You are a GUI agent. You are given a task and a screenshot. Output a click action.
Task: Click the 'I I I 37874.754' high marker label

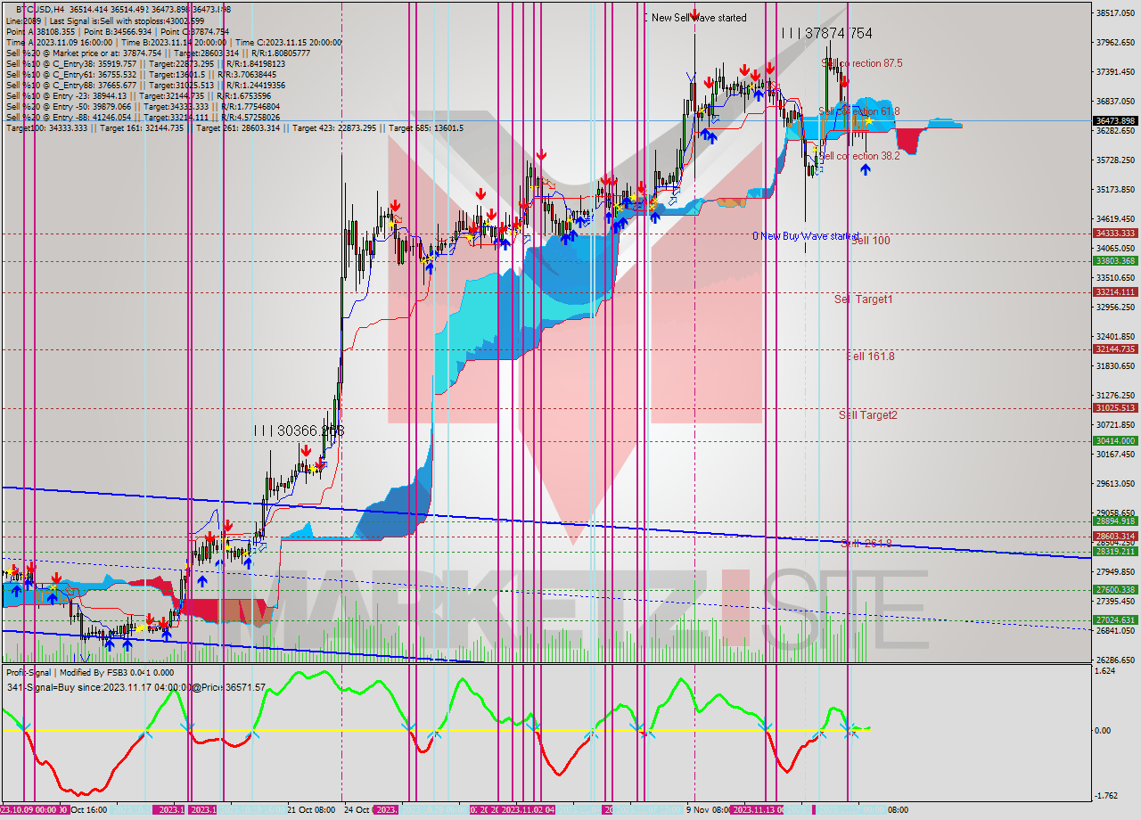(x=826, y=33)
